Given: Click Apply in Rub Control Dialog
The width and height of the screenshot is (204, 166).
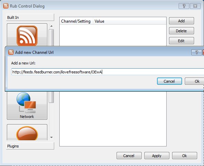Looking at the screenshot, I should 157,156.
